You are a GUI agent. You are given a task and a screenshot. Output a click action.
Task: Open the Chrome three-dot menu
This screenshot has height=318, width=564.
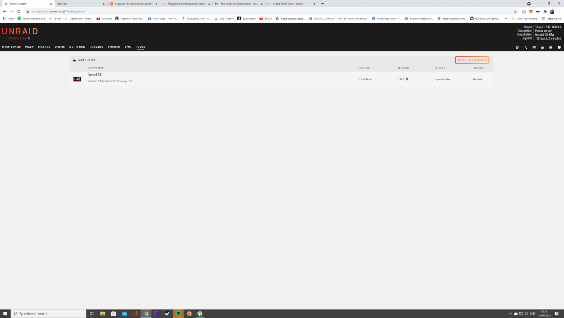coord(559,11)
